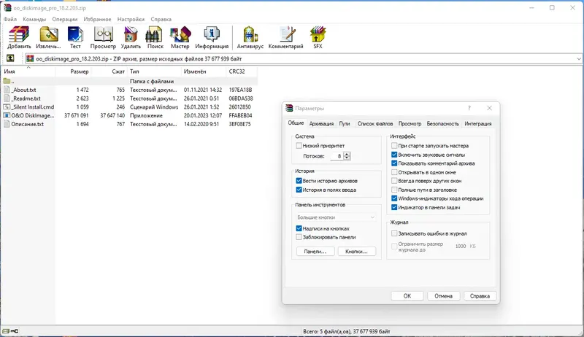Open the Операции menu

click(65, 19)
